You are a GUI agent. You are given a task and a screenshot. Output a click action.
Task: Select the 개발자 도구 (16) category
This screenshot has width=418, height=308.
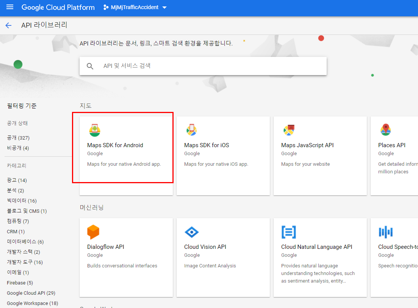(x=25, y=262)
